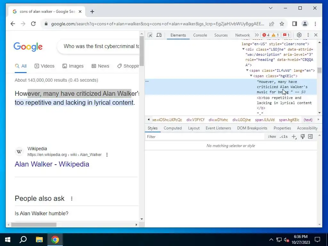
Task: Select the News search filter
Action: 100,66
